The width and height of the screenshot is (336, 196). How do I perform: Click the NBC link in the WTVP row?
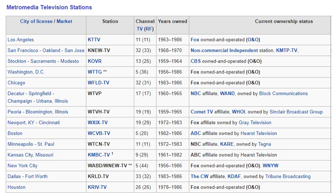point(196,94)
